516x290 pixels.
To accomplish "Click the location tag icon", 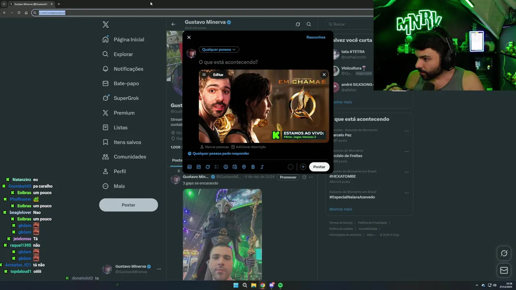I will pyautogui.click(x=244, y=167).
